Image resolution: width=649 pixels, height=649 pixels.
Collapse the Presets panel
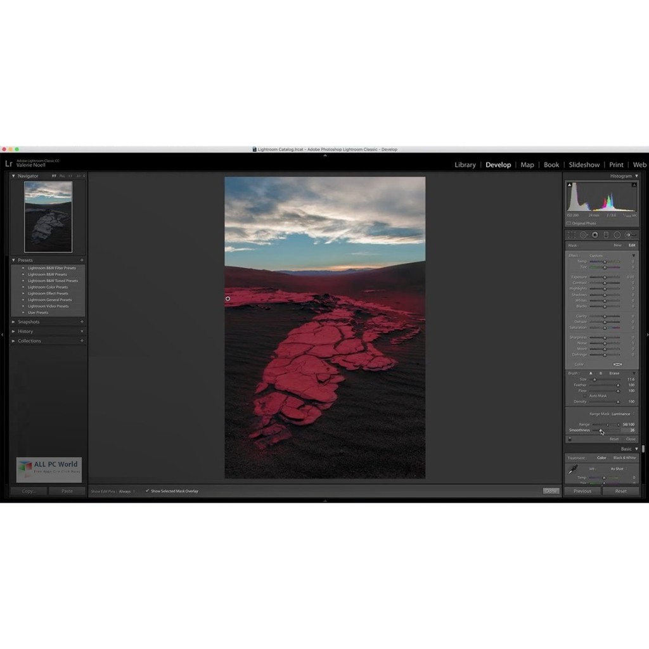[13, 260]
